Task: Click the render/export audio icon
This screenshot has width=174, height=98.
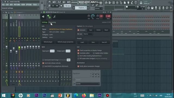Action: pyautogui.click(x=156, y=8)
